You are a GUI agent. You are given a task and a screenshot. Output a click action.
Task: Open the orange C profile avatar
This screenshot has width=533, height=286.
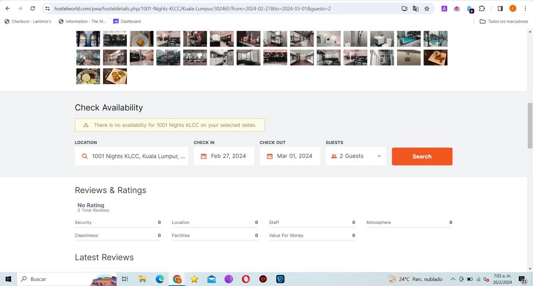(512, 9)
